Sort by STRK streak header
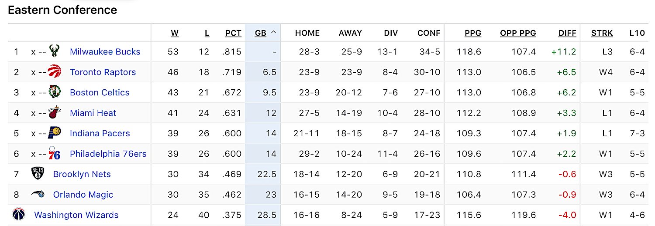Screen dimensions: 655x226 point(602,33)
